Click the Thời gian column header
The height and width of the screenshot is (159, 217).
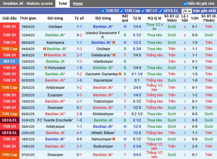click(28, 18)
